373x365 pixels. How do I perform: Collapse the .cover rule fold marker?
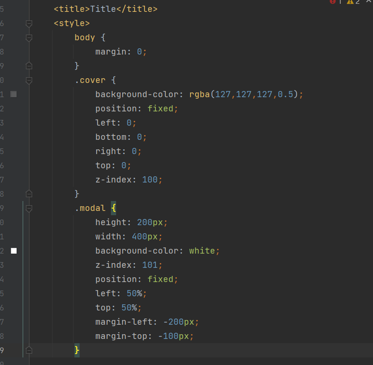point(29,81)
